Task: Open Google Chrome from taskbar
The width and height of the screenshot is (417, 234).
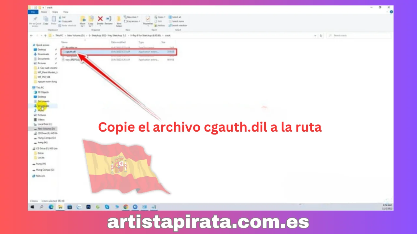Action: click(x=126, y=207)
